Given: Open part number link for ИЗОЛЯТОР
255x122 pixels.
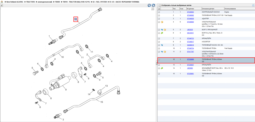Looking at the screenshot, I should point(190,42).
